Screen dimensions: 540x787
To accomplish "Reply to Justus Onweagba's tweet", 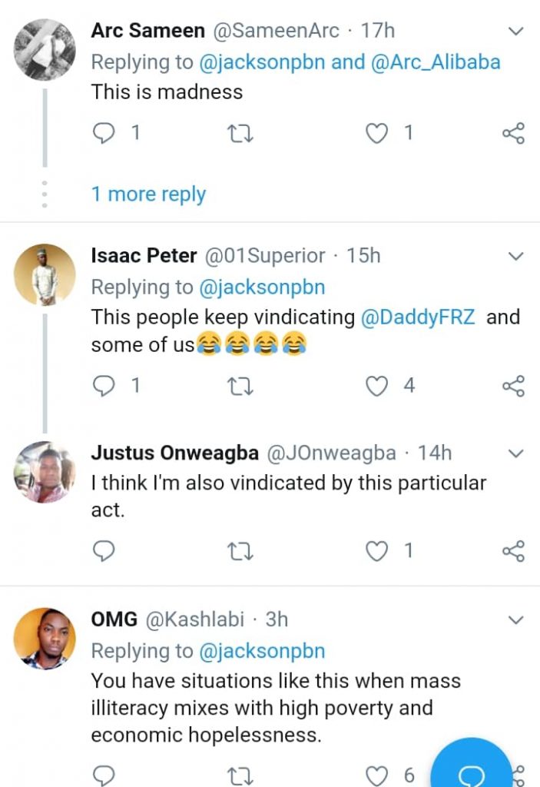I will [104, 550].
